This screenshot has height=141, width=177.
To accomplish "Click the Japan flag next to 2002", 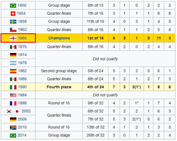I will tap(17, 111).
